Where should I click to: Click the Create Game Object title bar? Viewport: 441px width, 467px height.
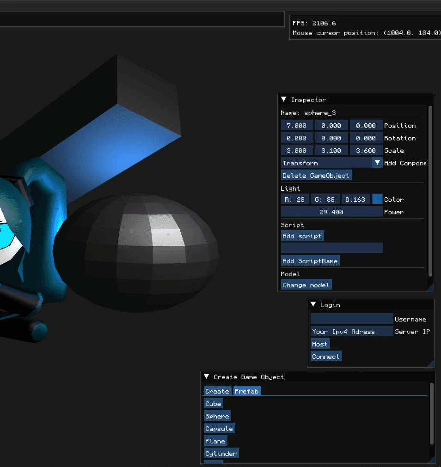[x=318, y=377]
